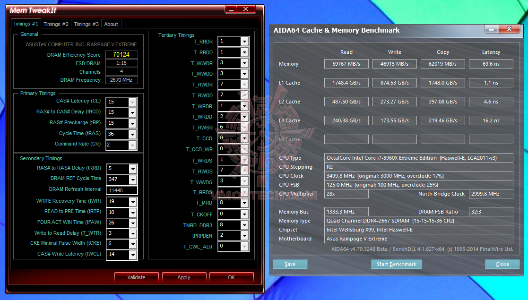Select the Timings #1 tab

coord(26,24)
